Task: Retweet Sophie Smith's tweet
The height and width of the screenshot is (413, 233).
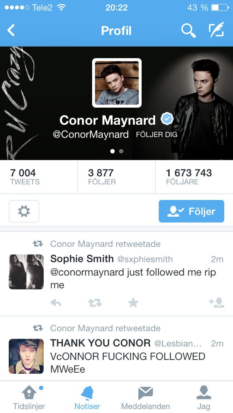Action: click(x=95, y=303)
